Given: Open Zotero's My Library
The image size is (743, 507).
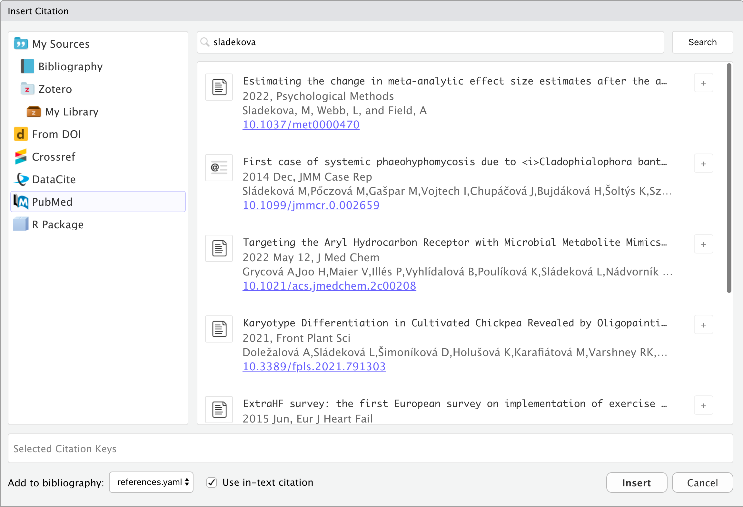Looking at the screenshot, I should pos(72,112).
